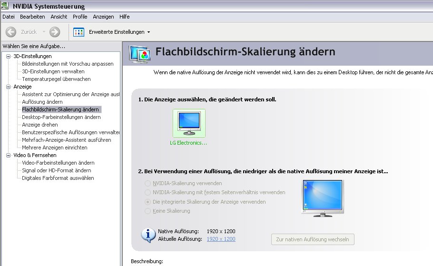This screenshot has height=266, width=433.
Task: Collapse the 3D-Einstellungen tree node
Action: pos(8,56)
